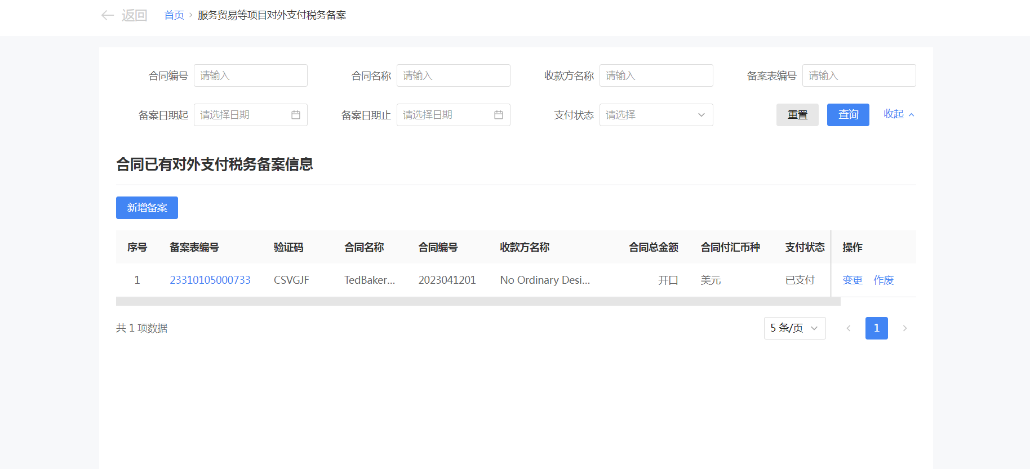The height and width of the screenshot is (469, 1030).
Task: Focus the 合同名称 input field
Action: pyautogui.click(x=454, y=75)
